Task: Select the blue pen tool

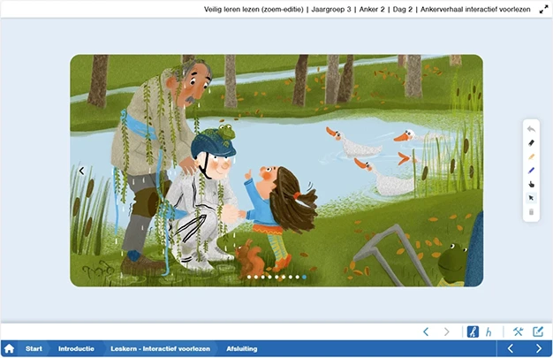Action: tap(531, 171)
